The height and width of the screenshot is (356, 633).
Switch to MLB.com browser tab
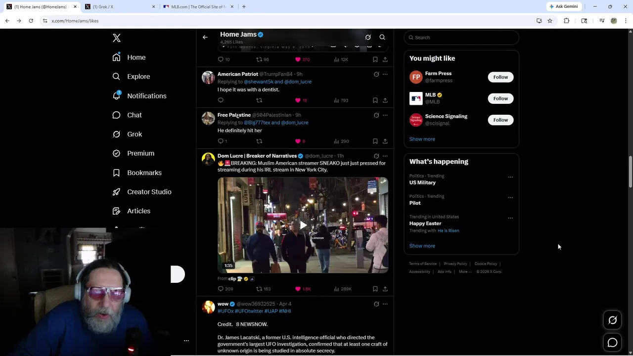(x=198, y=7)
